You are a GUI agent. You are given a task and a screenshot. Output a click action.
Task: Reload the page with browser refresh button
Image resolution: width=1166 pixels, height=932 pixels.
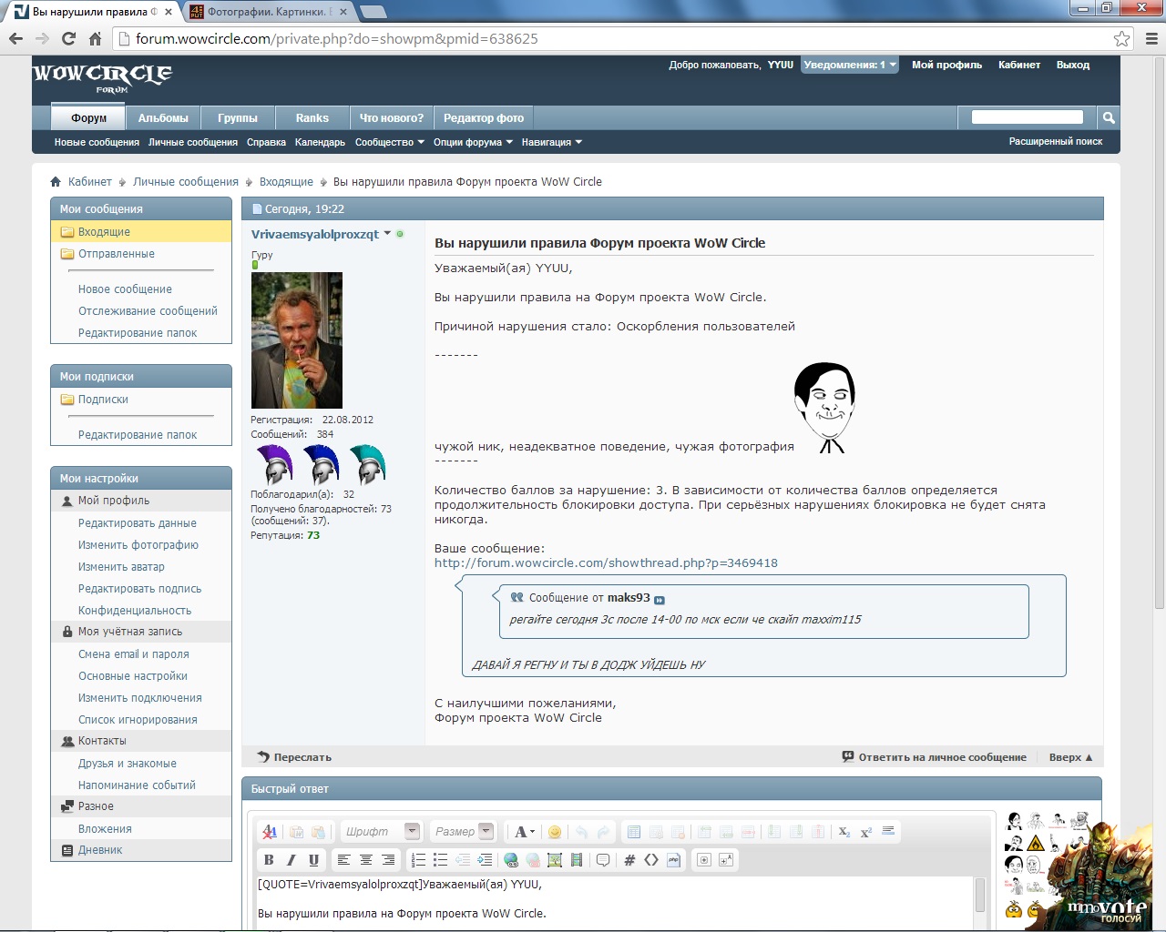(x=68, y=38)
